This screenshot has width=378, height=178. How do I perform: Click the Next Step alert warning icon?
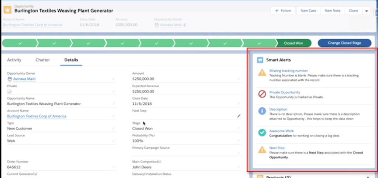(262, 150)
